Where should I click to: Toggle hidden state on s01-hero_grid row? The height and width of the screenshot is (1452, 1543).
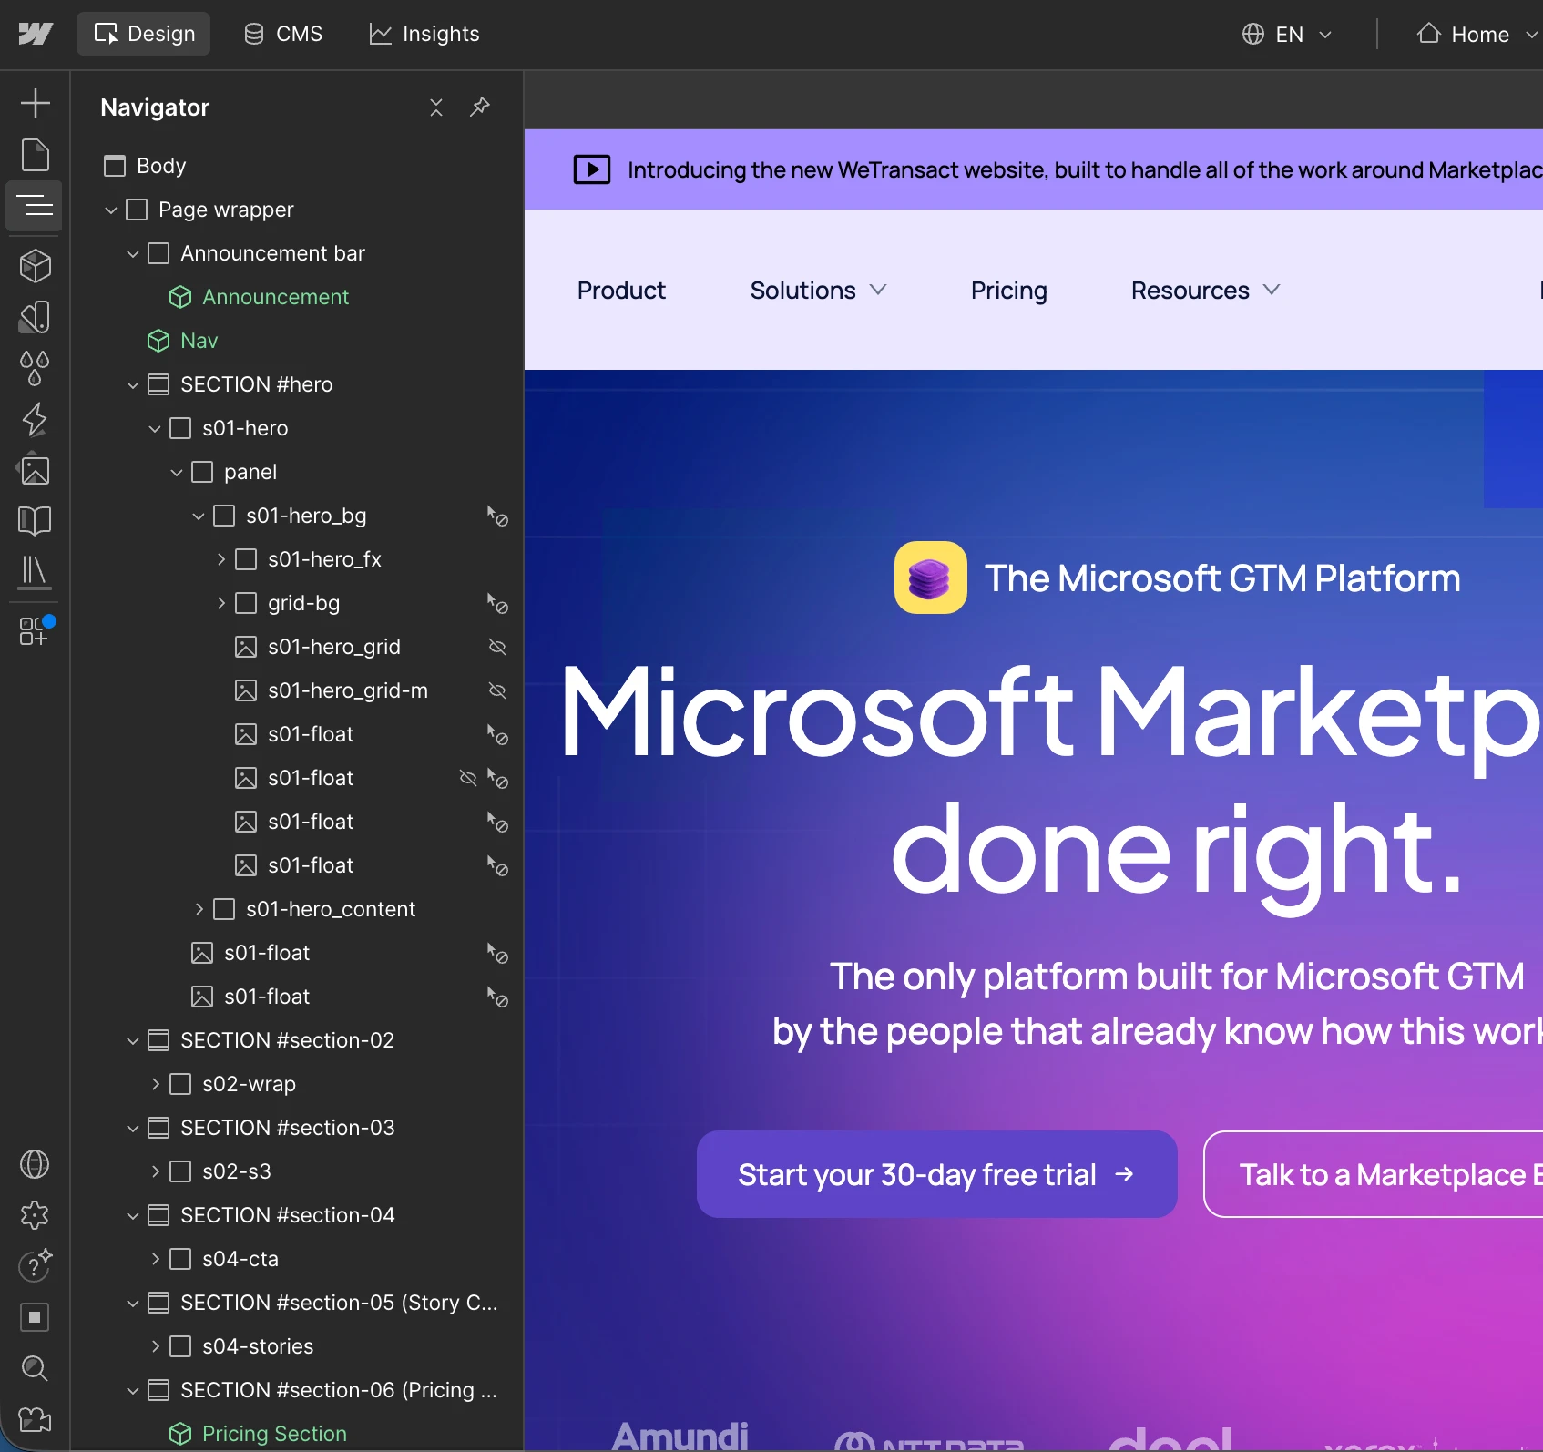coord(497,647)
